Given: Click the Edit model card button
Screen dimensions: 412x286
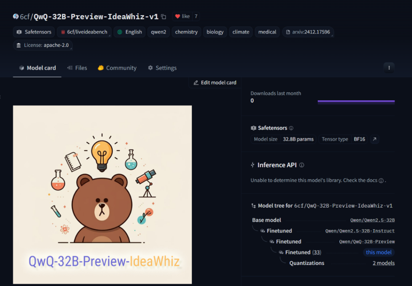Looking at the screenshot, I should tap(215, 83).
